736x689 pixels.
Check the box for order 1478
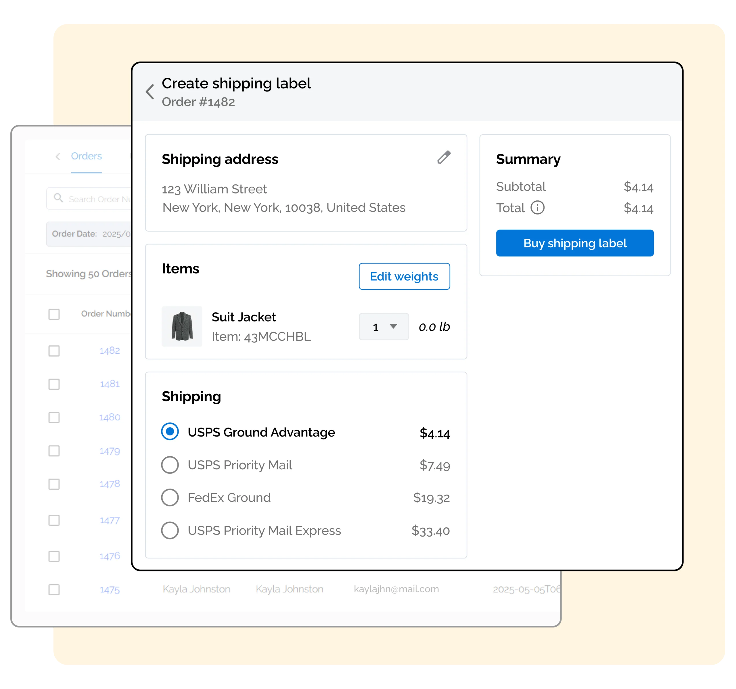[x=54, y=484]
